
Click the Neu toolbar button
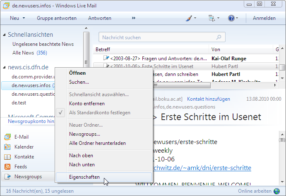click(14, 18)
